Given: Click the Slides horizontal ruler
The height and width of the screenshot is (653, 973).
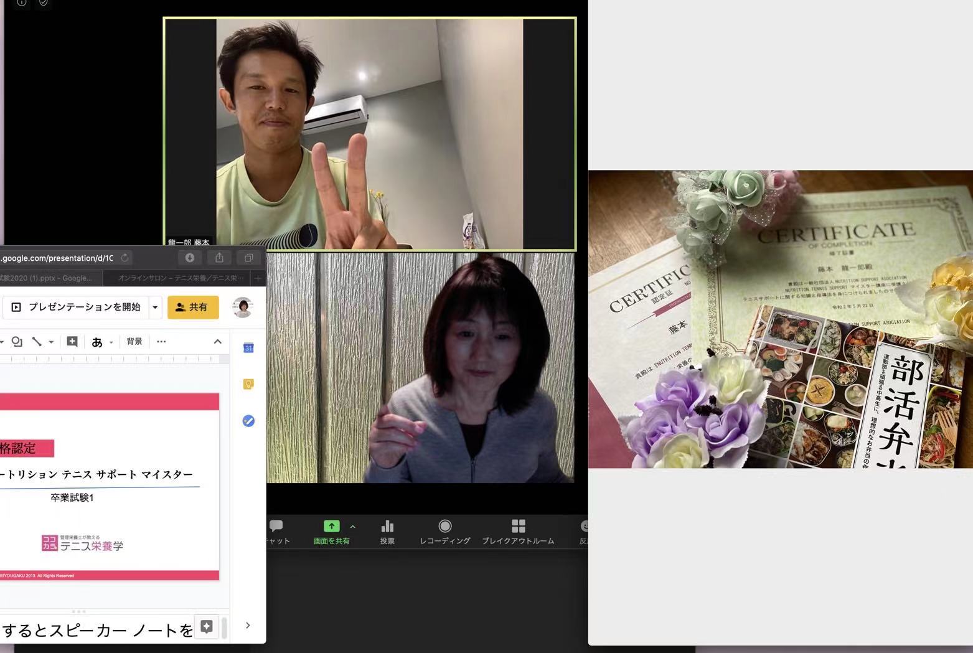Looking at the screenshot, I should (111, 359).
